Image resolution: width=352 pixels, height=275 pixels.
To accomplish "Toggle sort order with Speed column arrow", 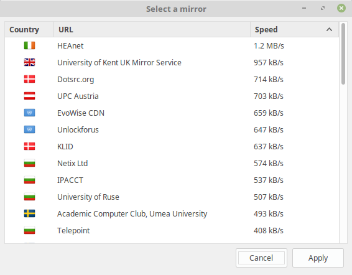I will tap(329, 29).
